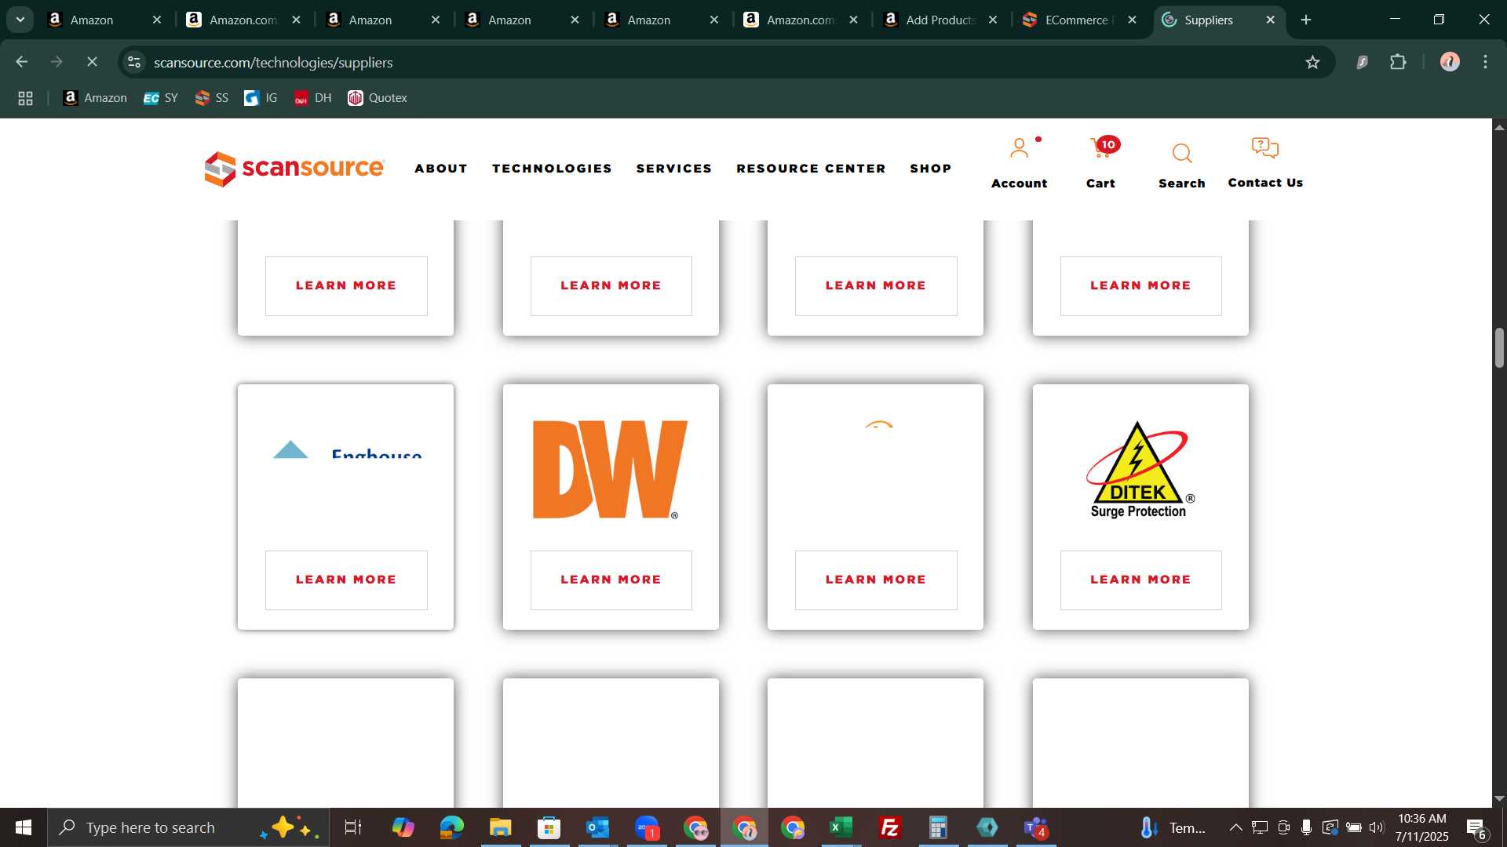Click the DW supplier logo
1507x847 pixels.
tap(610, 469)
